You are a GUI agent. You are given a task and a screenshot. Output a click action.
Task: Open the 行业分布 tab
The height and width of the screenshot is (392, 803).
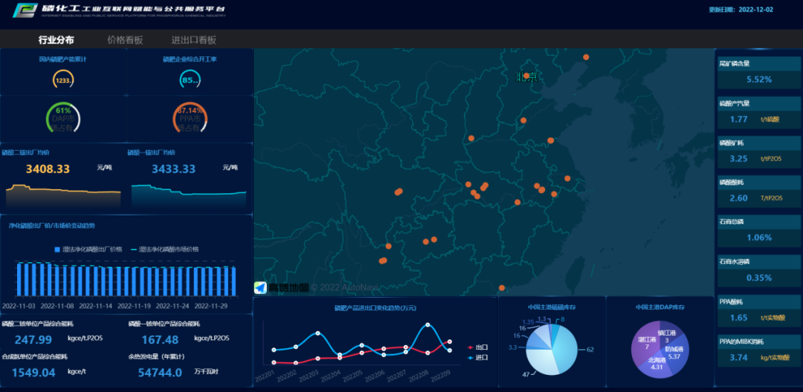pyautogui.click(x=57, y=40)
